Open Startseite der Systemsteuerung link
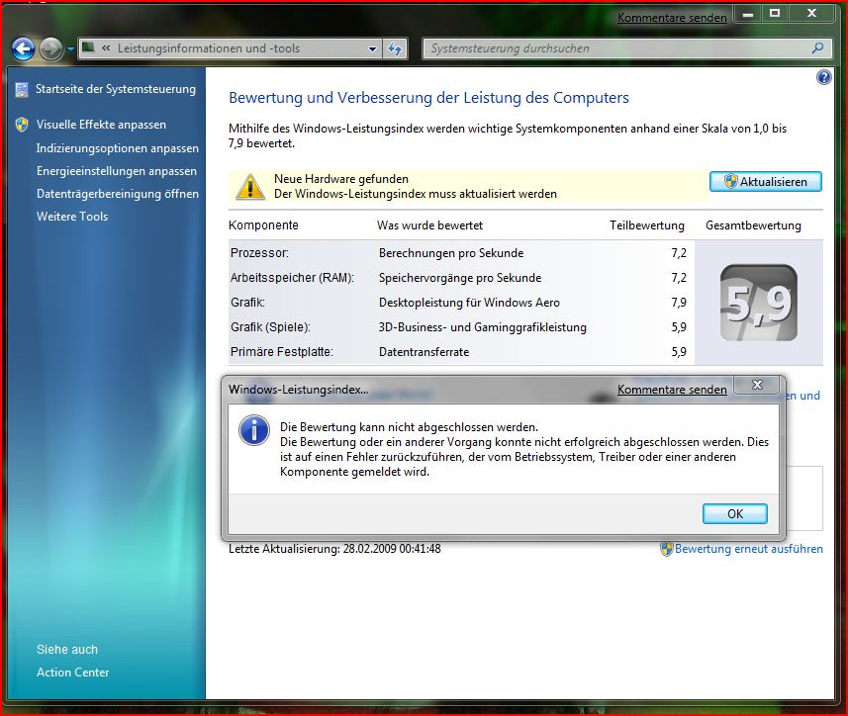Viewport: 848px width, 716px height. click(x=116, y=89)
